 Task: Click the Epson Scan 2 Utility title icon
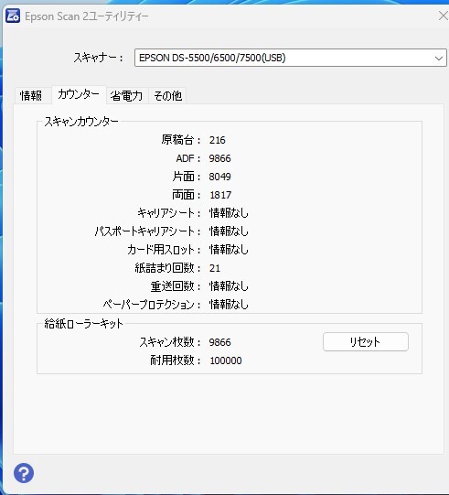coord(13,16)
